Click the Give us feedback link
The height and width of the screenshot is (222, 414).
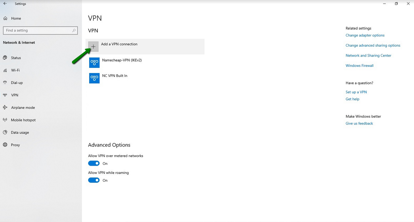click(359, 123)
